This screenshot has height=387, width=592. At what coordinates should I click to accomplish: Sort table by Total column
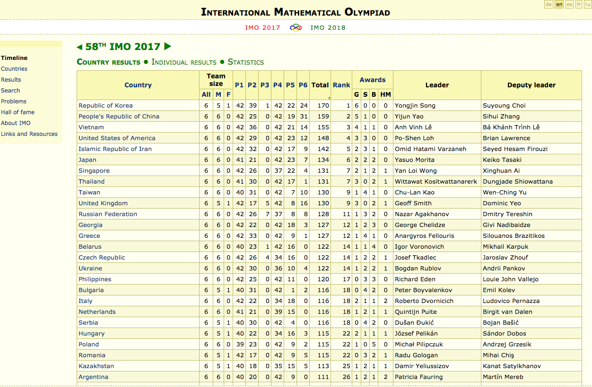(x=320, y=85)
